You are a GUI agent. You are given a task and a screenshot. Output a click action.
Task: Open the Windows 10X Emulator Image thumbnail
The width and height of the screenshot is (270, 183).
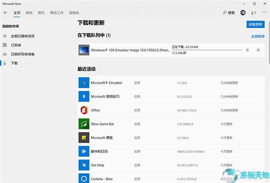(x=84, y=50)
